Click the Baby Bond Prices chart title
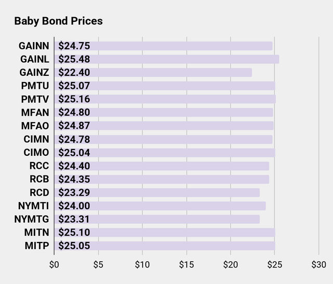Screen dimensions: 333x284 (58, 21)
